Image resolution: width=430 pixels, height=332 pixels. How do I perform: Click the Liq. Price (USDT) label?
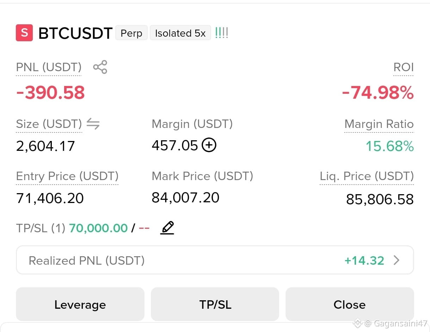coord(367,176)
